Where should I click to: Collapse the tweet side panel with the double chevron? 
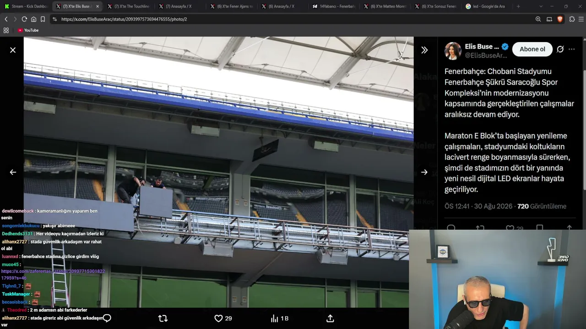point(424,50)
